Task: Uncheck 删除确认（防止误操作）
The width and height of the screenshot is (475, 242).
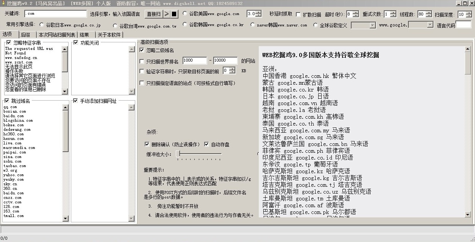Action: [x=147, y=144]
